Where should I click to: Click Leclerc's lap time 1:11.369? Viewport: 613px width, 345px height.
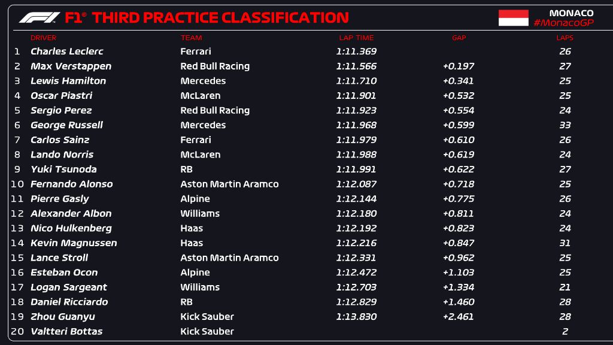356,52
